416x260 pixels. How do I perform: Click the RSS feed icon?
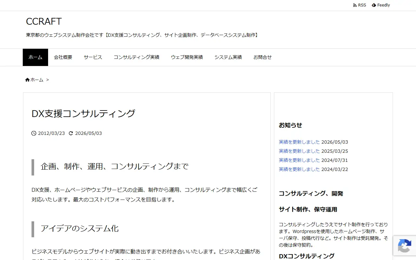coord(355,5)
